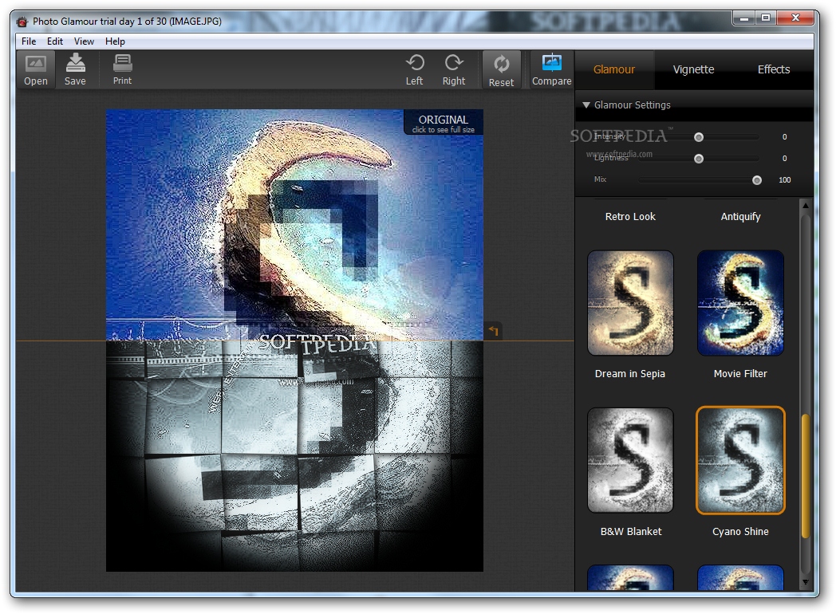Adjust the Lightness slider handle

(699, 159)
